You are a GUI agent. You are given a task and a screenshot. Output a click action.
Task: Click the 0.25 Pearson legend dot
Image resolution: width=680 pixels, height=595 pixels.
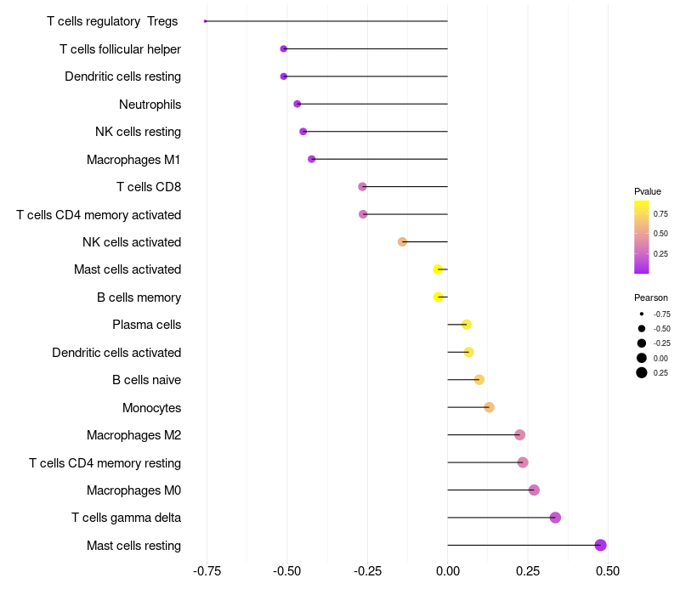pos(642,372)
